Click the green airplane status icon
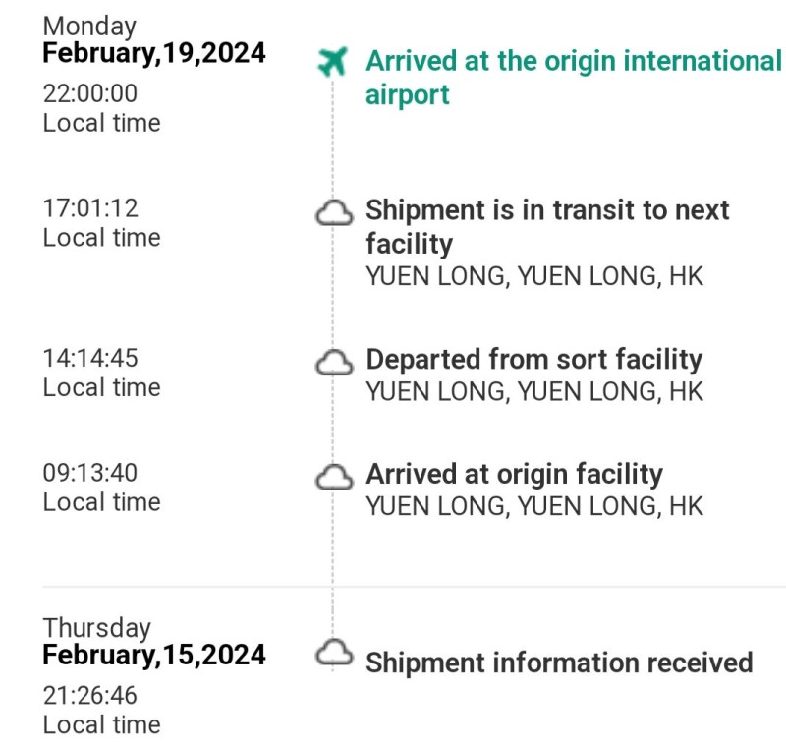Viewport: 786px width, 749px height. pos(334,63)
